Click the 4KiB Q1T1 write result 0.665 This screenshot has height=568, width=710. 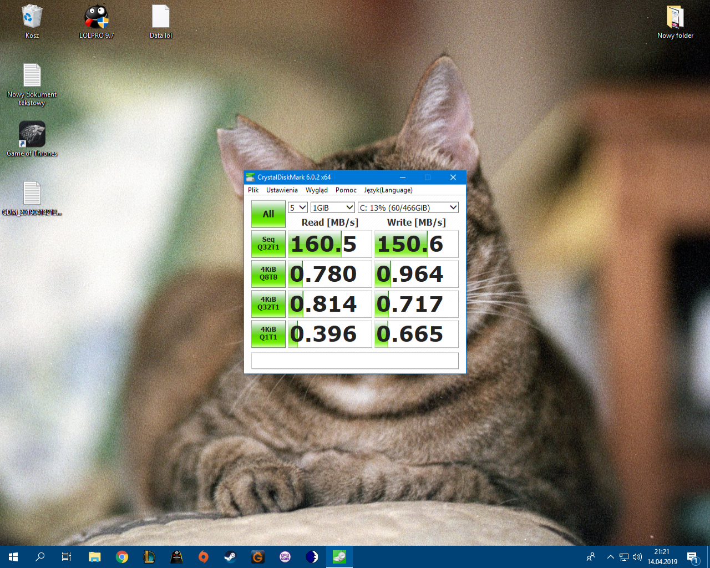pyautogui.click(x=417, y=334)
